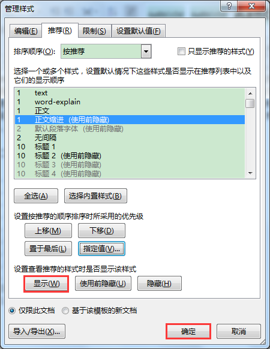This screenshot has height=349, width=270.
Task: Click the help question mark icon
Action: (229, 6)
